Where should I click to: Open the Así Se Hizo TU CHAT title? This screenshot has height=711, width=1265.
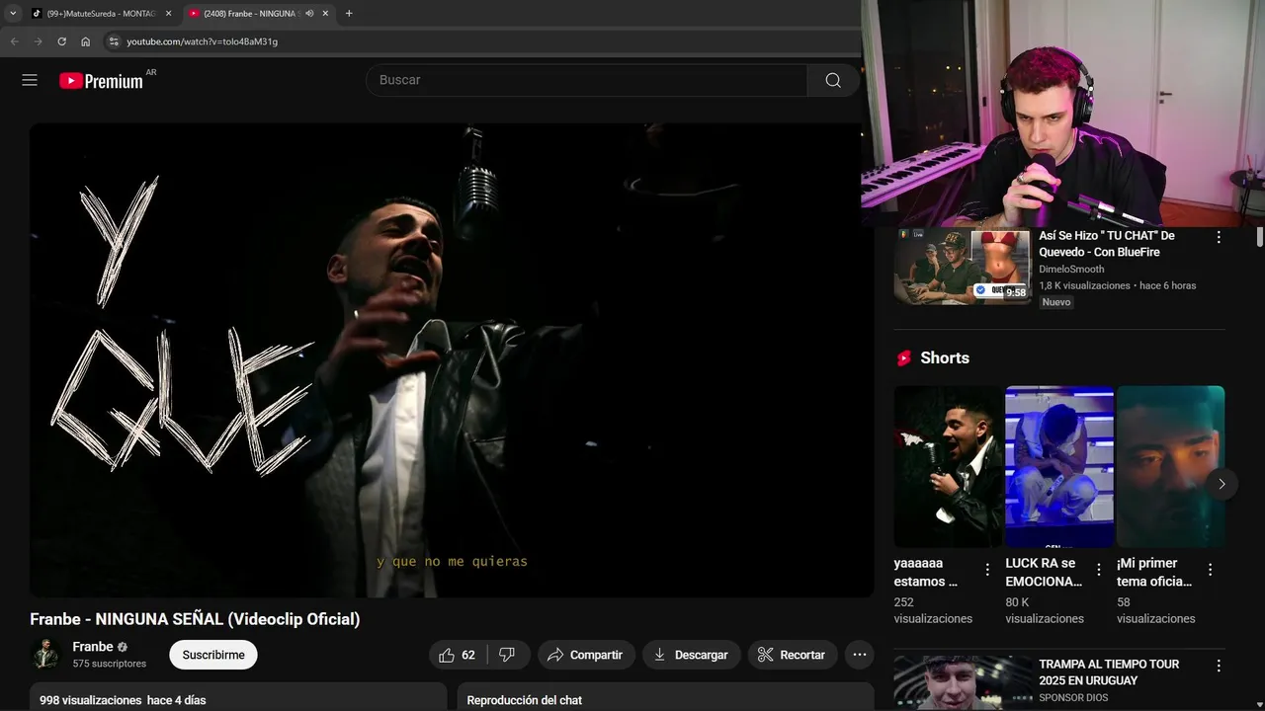pos(1107,244)
